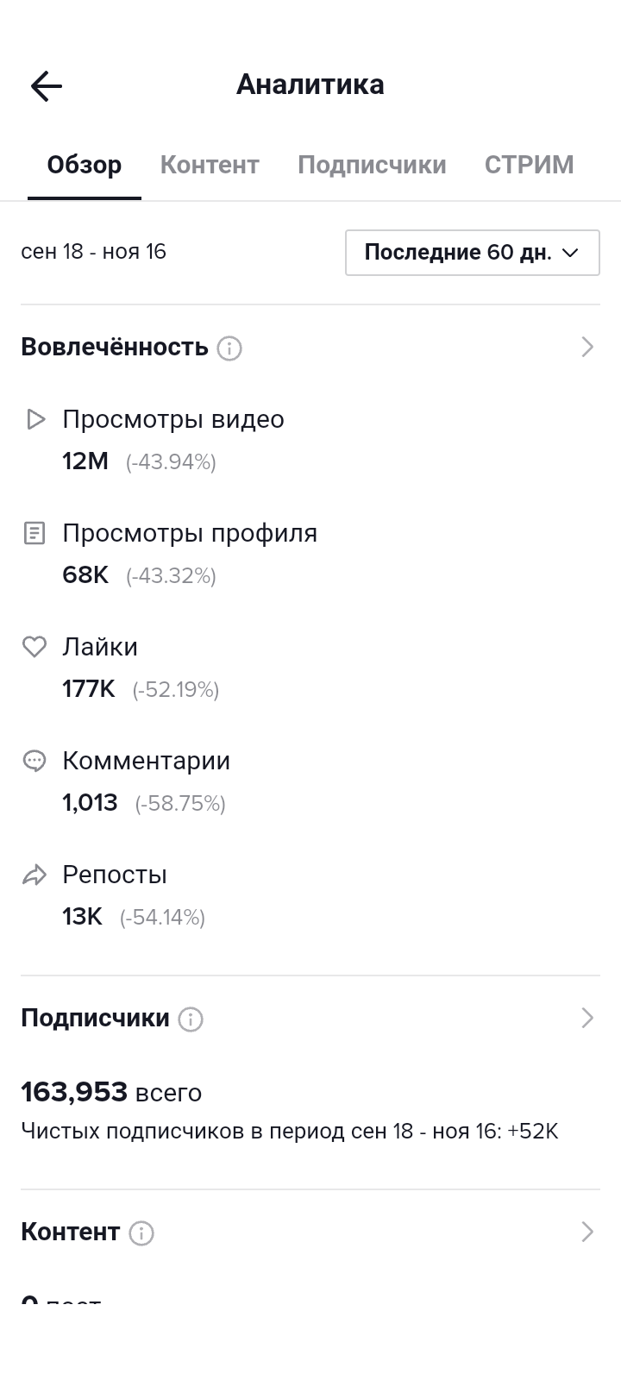
Task: Click the share arrow icon for Репосты
Action: (x=34, y=874)
